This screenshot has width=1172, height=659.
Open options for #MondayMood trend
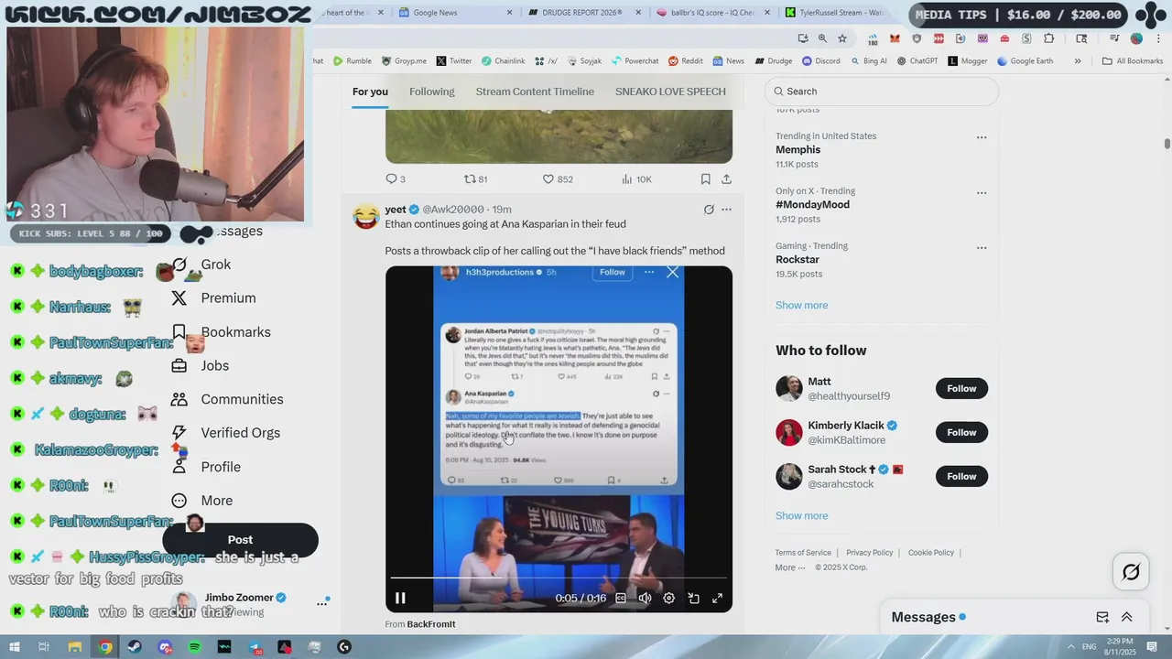982,192
